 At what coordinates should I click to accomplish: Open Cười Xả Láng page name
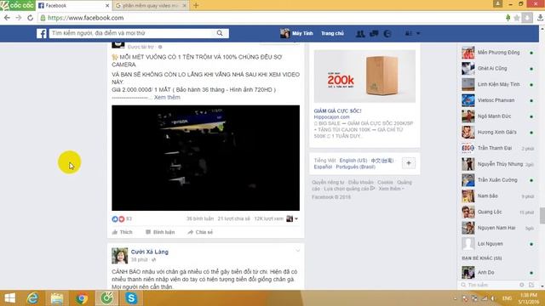pyautogui.click(x=150, y=252)
